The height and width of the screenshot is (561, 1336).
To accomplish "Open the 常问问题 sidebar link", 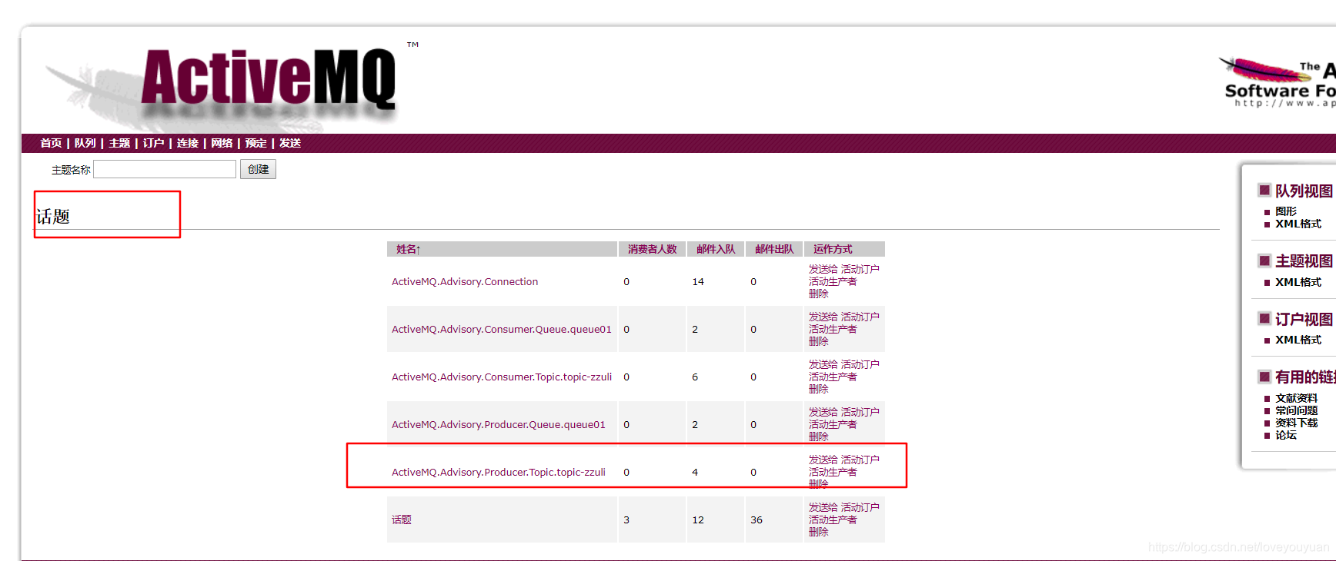I will [1297, 410].
